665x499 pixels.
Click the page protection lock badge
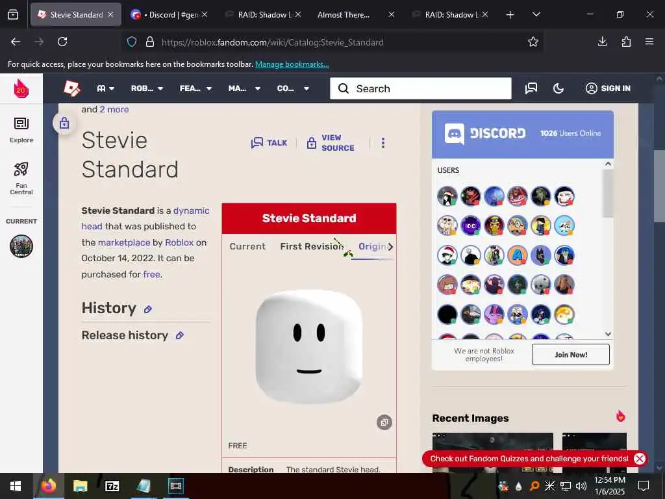(64, 123)
